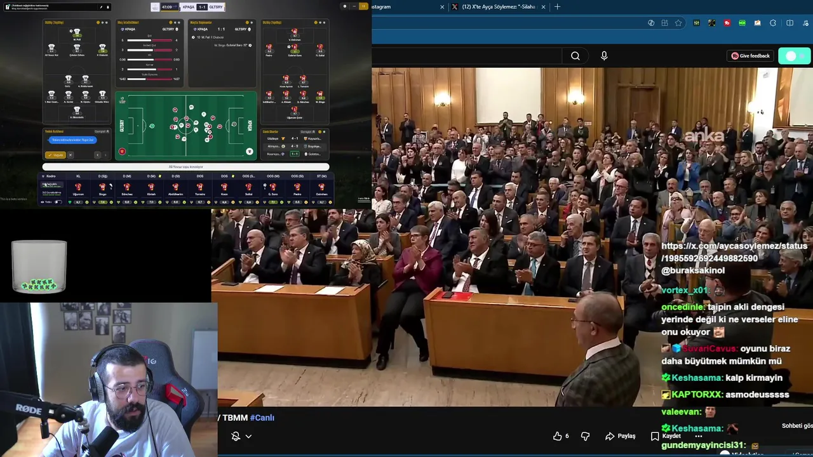Open the split screen icon in browser toolbar
813x457 pixels.
789,23
